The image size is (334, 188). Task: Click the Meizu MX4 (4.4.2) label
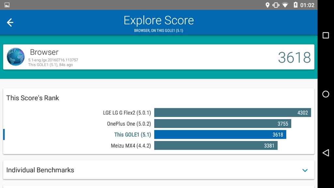pos(131,146)
